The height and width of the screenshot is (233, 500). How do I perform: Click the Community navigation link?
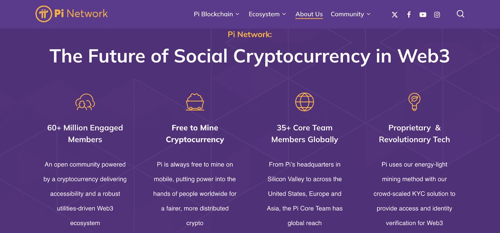click(348, 14)
